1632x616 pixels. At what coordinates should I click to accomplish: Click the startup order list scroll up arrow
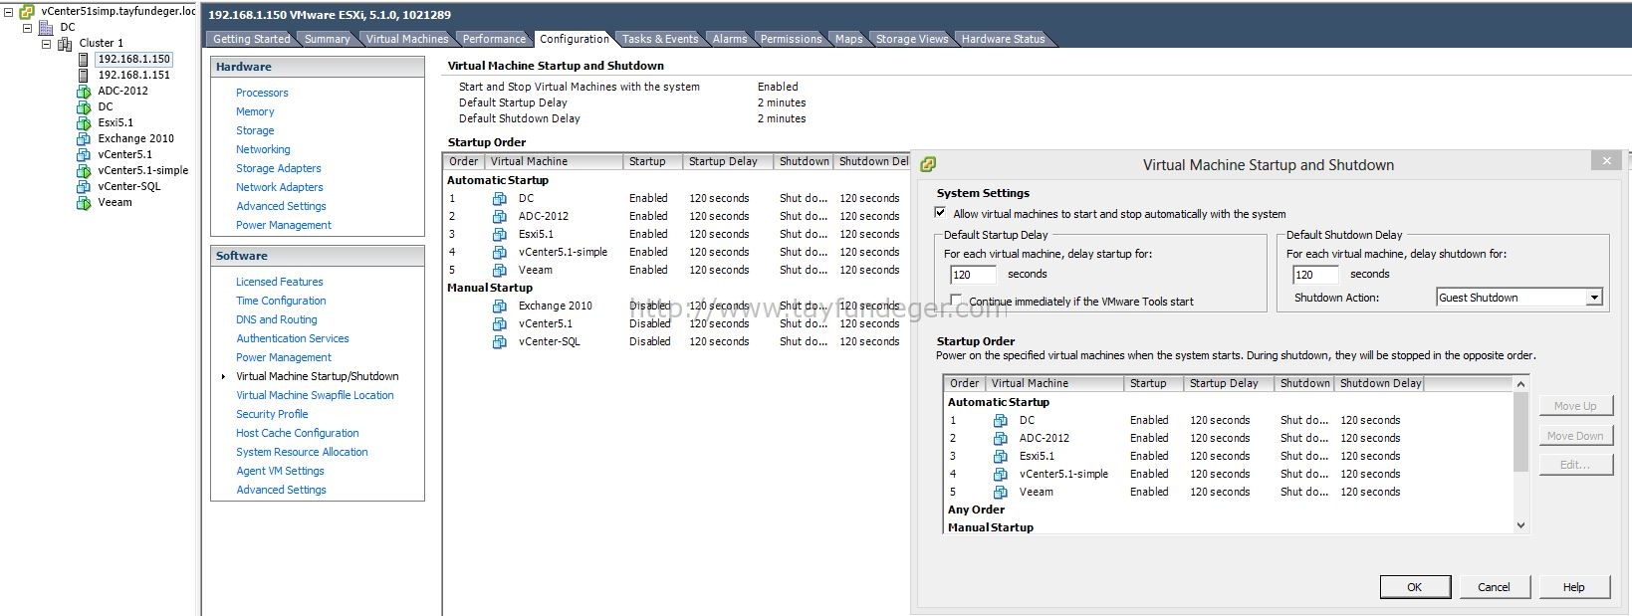click(x=1520, y=383)
